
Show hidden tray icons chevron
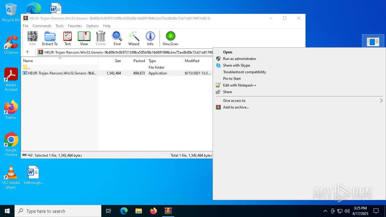click(x=325, y=211)
